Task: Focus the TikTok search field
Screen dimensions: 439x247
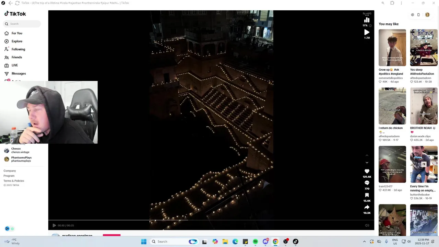Action: point(22,24)
